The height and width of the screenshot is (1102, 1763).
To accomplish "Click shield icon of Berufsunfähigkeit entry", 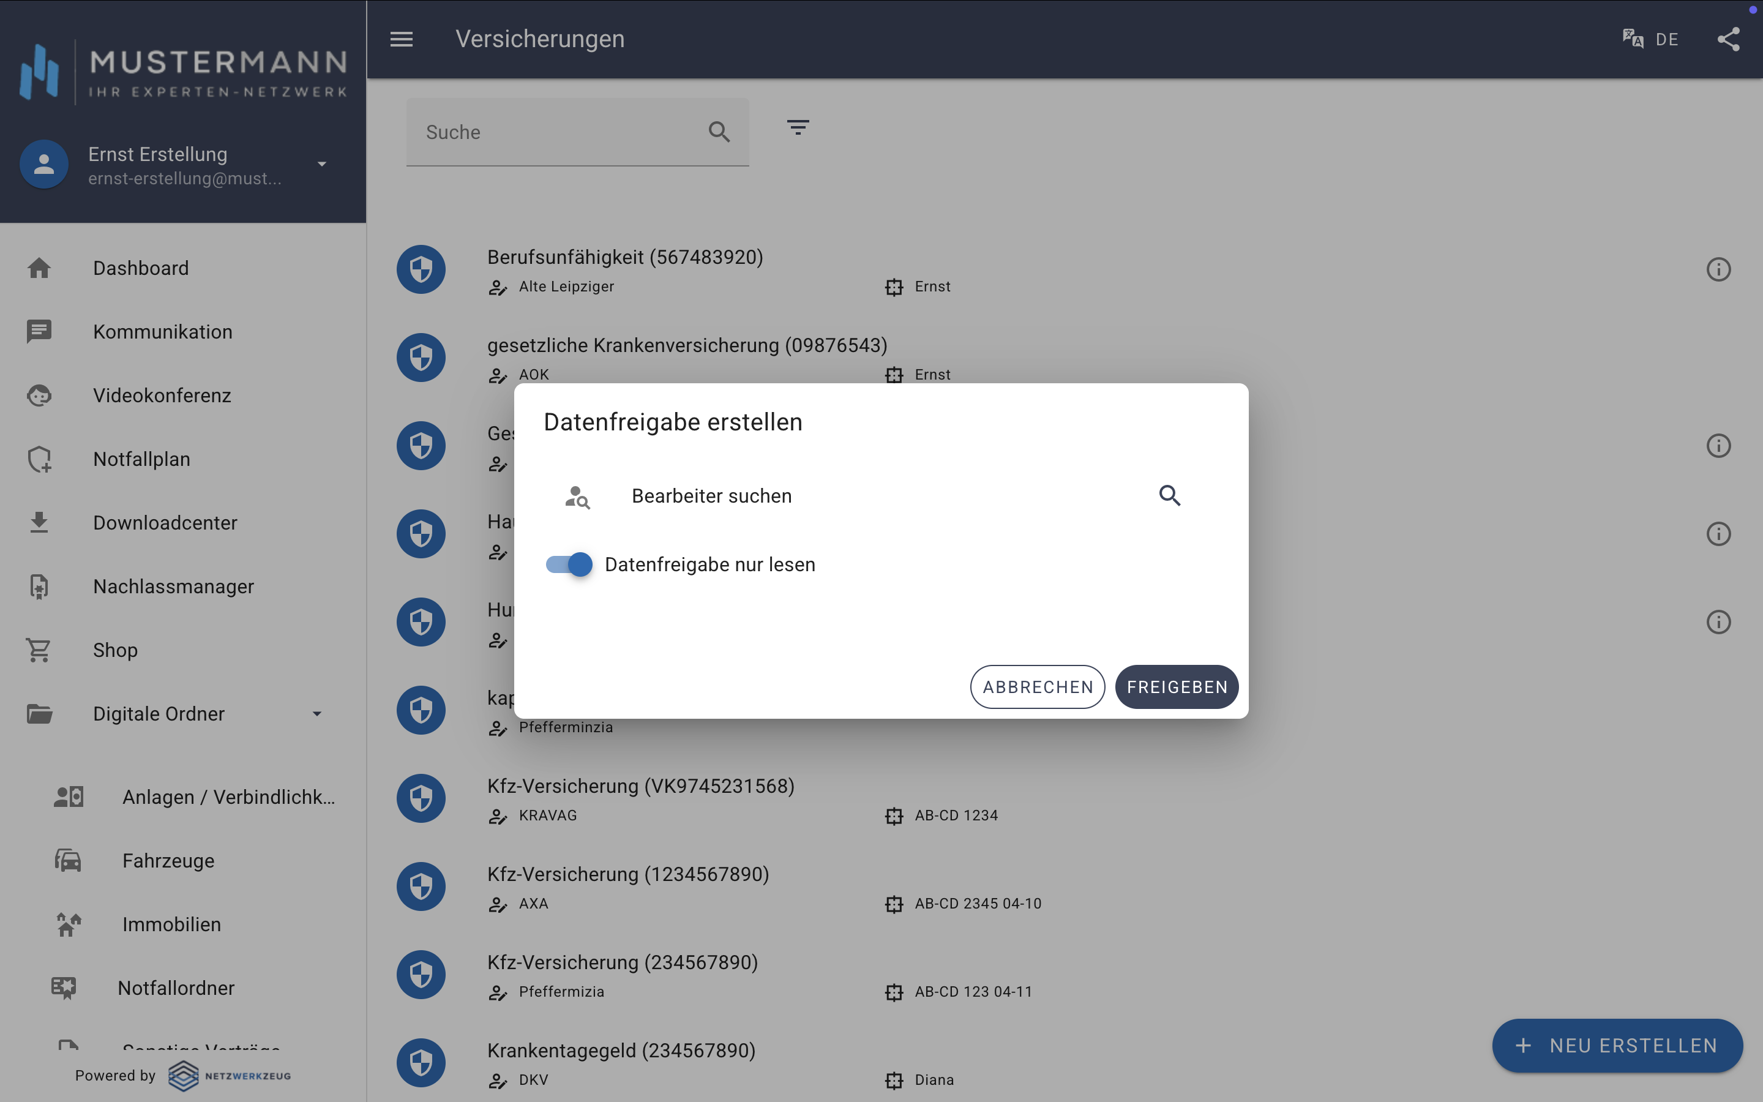I will pos(421,269).
